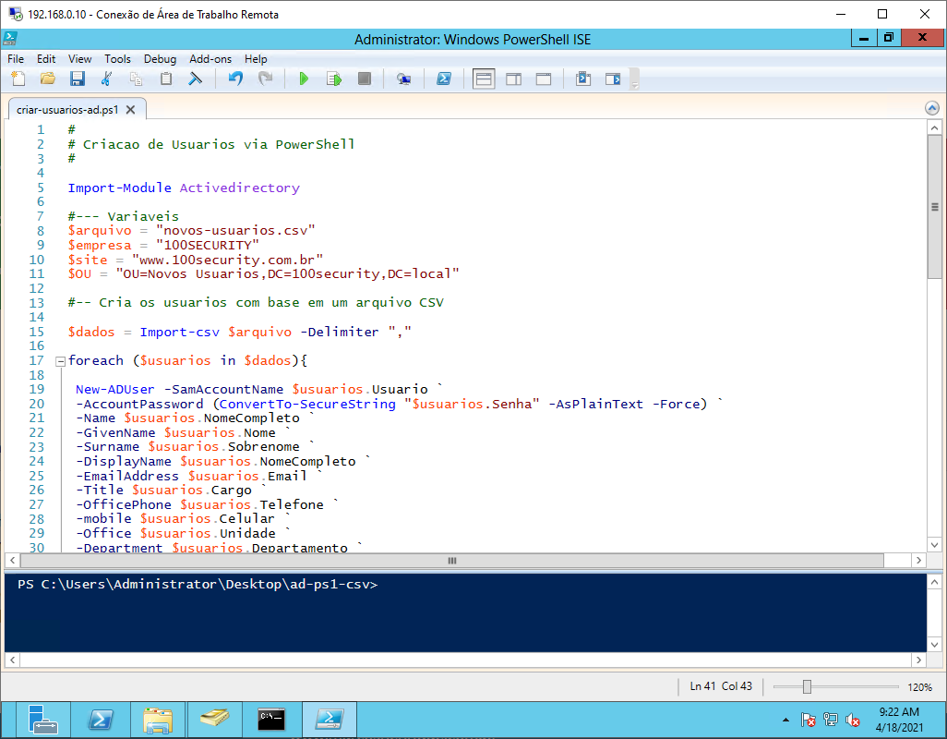Toggle Show Script Pane Maximized
The height and width of the screenshot is (739, 947).
coord(543,79)
